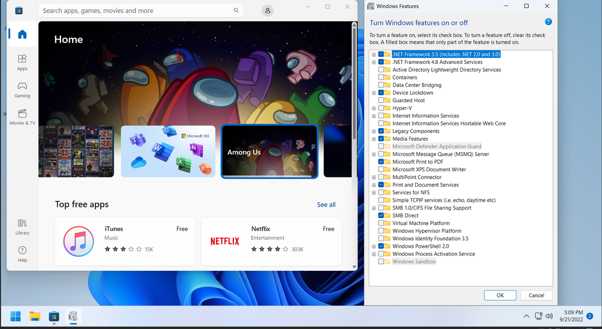Open the Among Us featured card
Screen dimensions: 602x329
(x=269, y=152)
